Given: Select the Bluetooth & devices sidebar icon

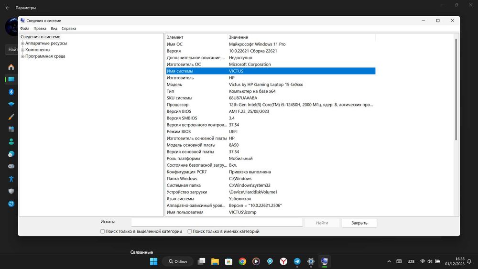Looking at the screenshot, I should pyautogui.click(x=11, y=92).
